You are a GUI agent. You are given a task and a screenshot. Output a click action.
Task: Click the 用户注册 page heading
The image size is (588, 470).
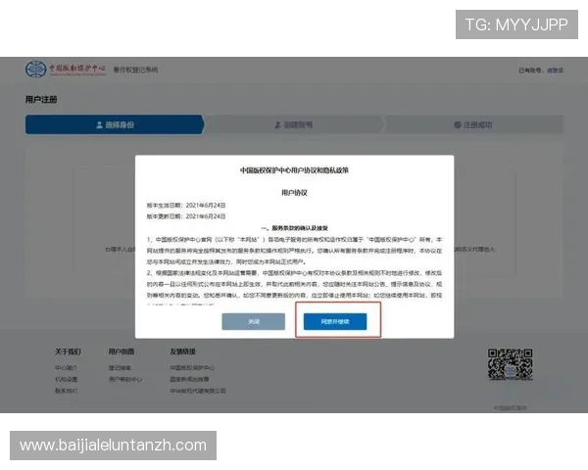41,99
